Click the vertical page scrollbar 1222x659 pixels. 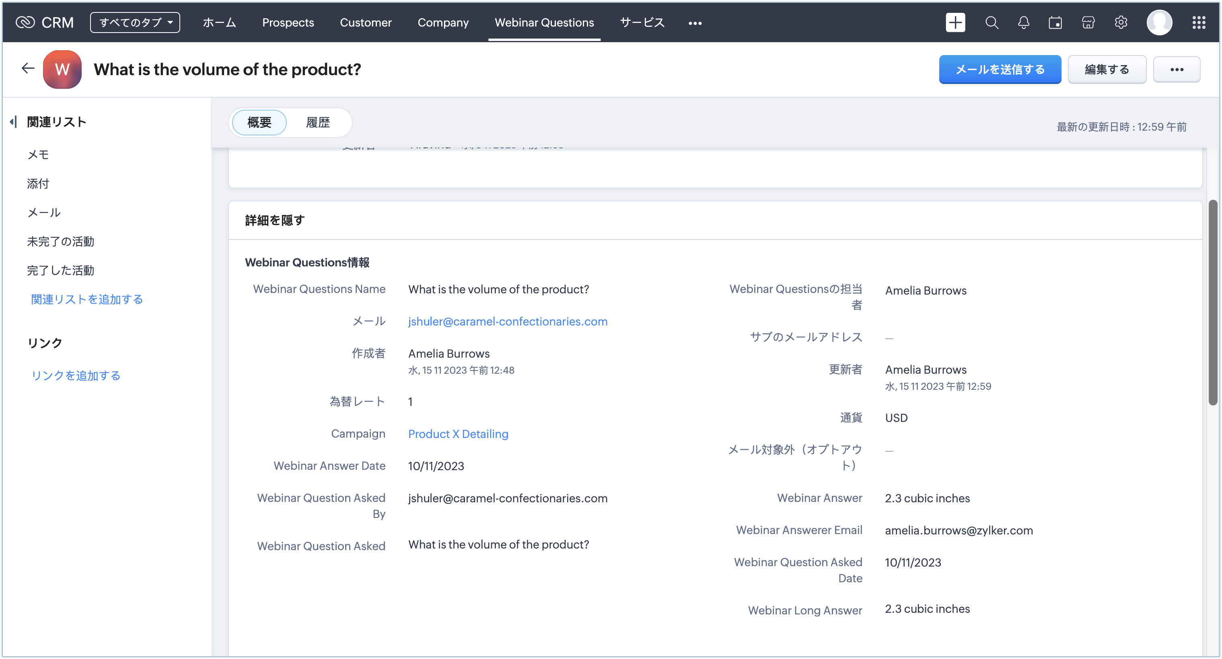1212,303
